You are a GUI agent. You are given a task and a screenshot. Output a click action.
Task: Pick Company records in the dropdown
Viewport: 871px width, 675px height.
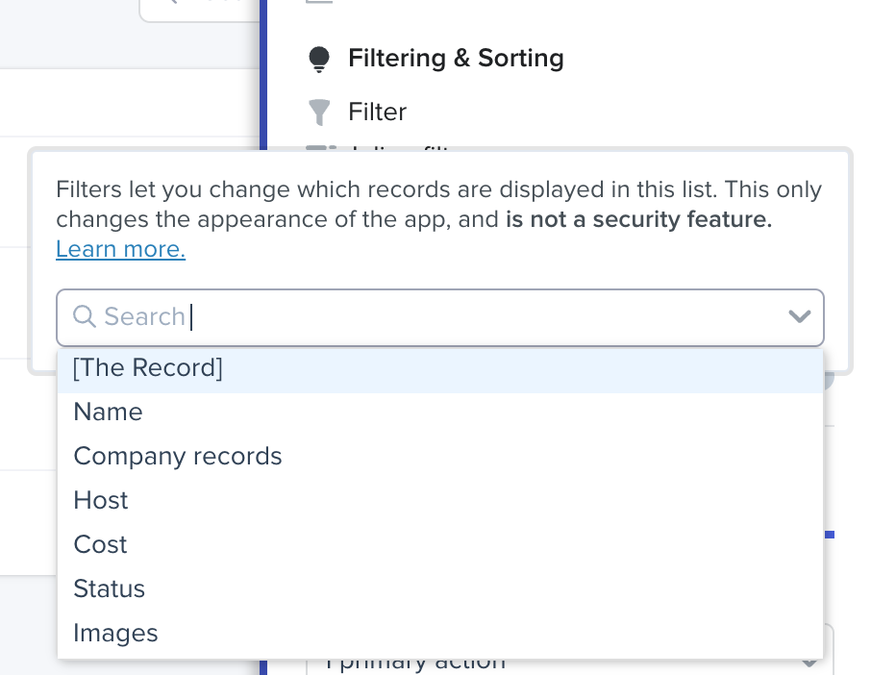tap(178, 457)
